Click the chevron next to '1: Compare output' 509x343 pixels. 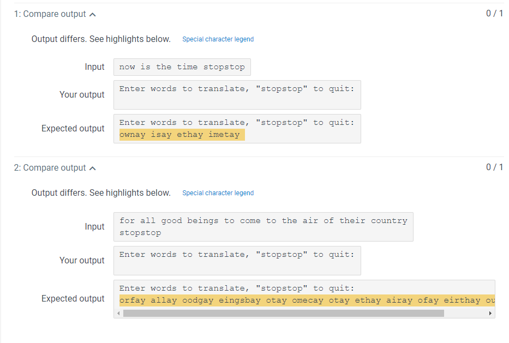[93, 14]
